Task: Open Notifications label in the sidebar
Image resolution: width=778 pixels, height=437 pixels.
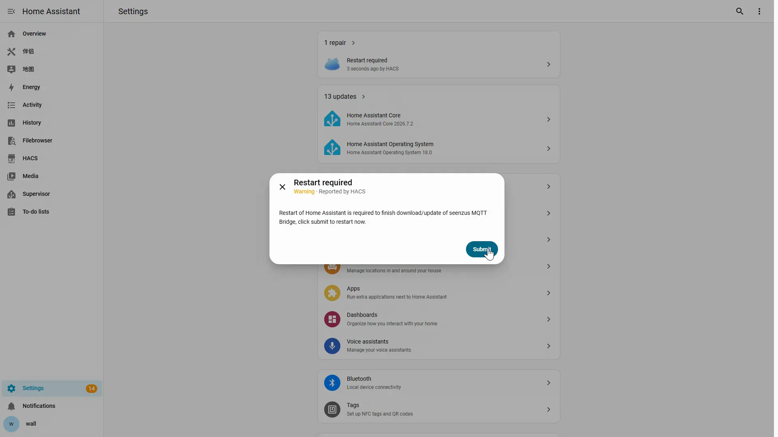Action: point(39,406)
